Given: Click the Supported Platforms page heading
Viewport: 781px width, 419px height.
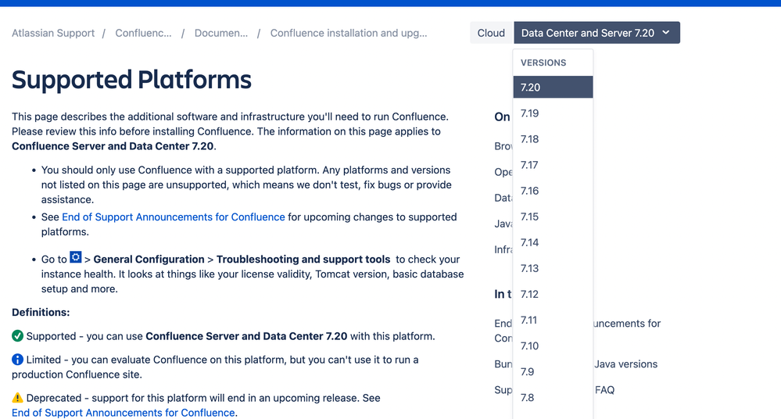Looking at the screenshot, I should coord(131,80).
